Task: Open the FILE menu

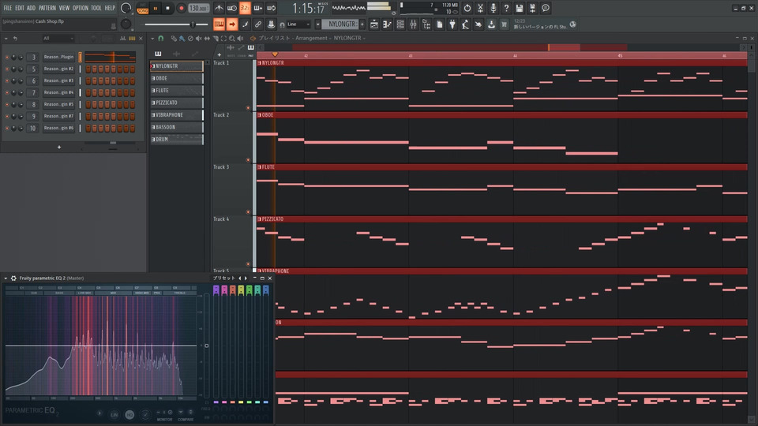Action: tap(7, 8)
